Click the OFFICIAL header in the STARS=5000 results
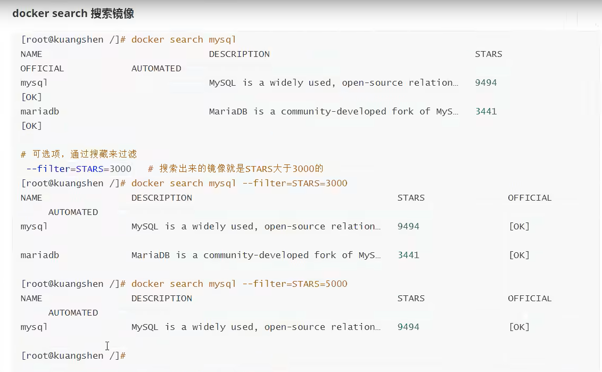The width and height of the screenshot is (602, 372). (530, 298)
